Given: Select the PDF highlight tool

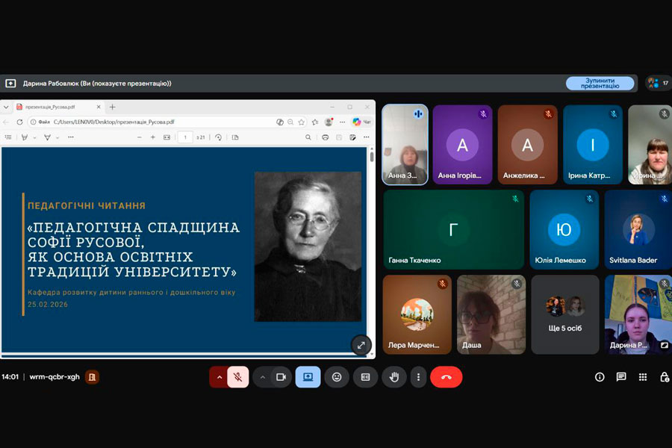Looking at the screenshot, I should click(x=25, y=137).
